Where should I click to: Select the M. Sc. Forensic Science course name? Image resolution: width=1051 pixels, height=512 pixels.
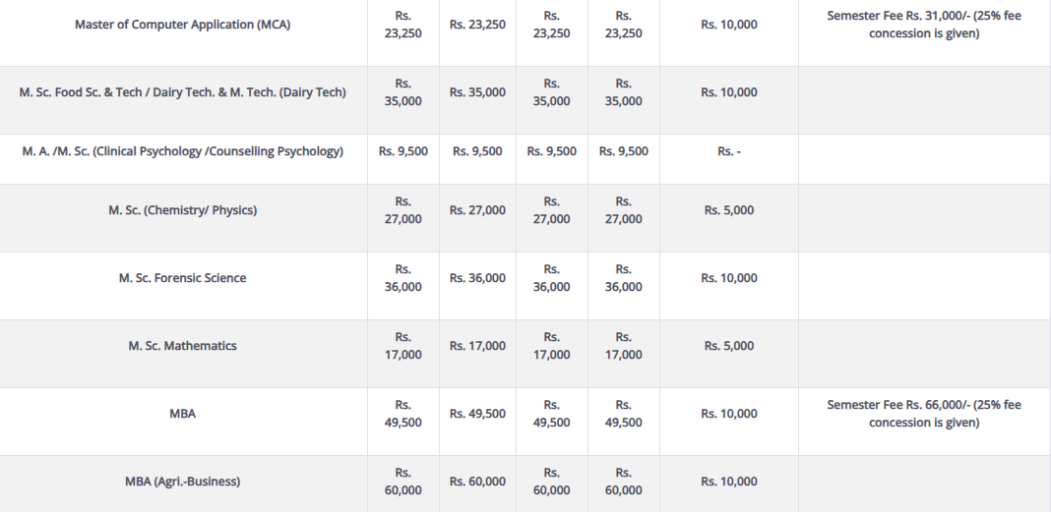(x=182, y=278)
